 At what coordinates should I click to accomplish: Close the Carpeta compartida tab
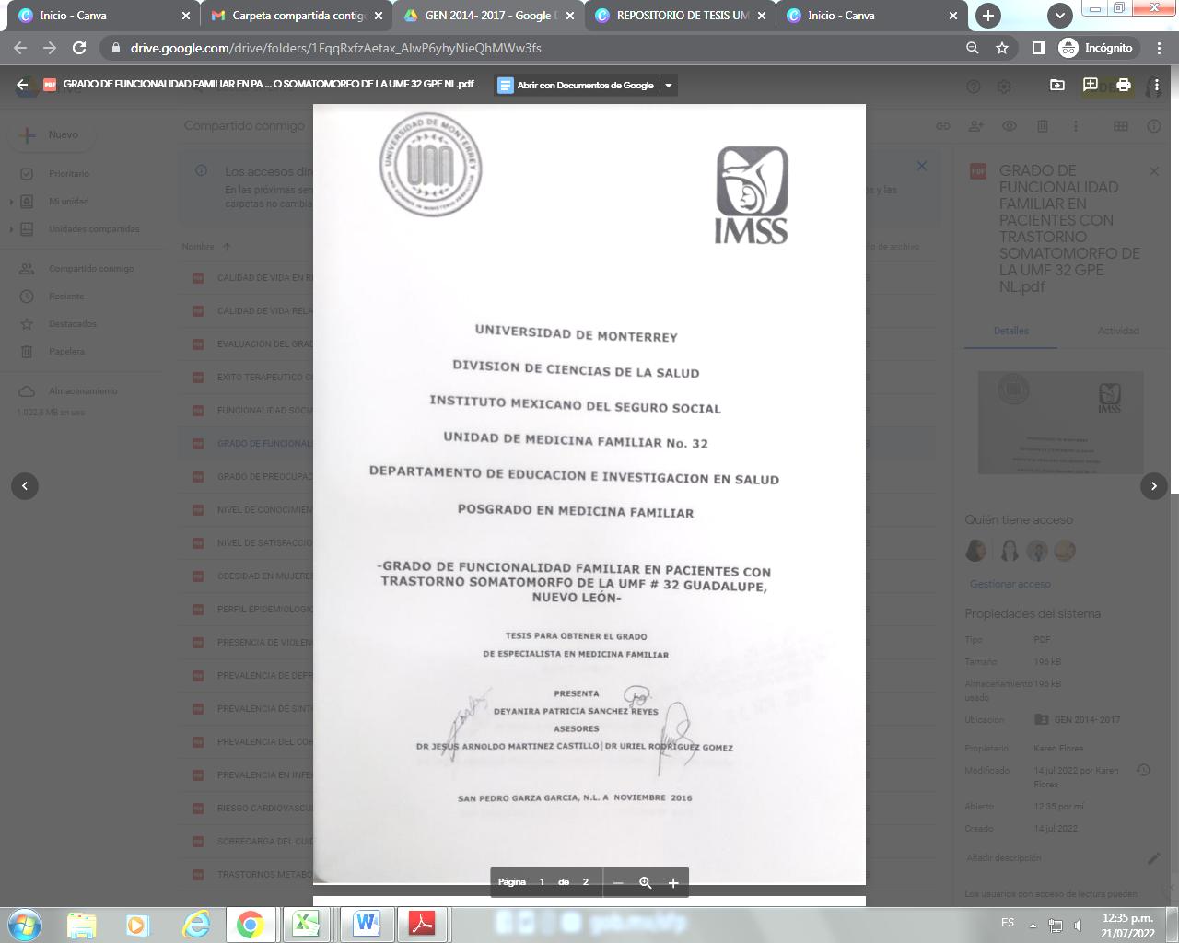pyautogui.click(x=378, y=16)
